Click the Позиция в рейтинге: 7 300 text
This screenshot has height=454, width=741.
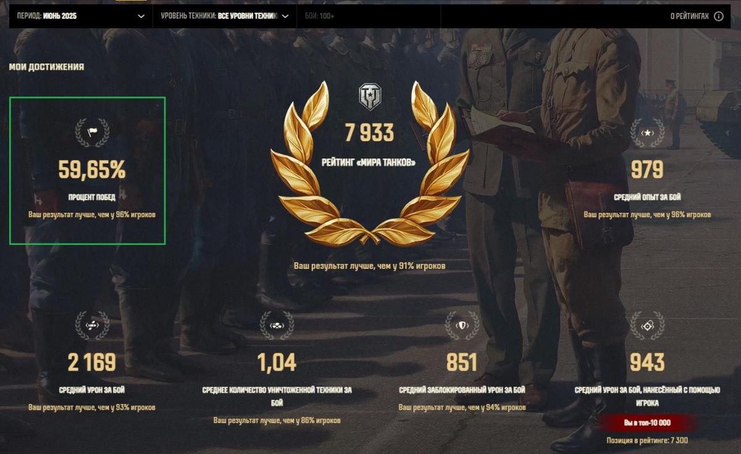click(x=647, y=440)
